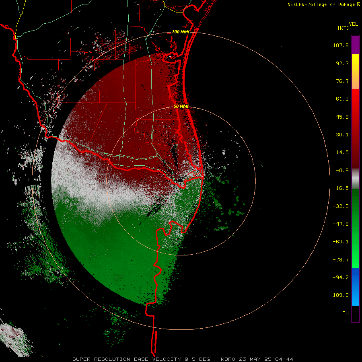The width and height of the screenshot is (362, 362).
Task: Click the 45.6 legend value
Action: [342, 117]
